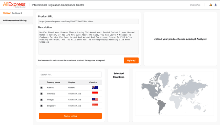The width and height of the screenshot is (220, 125).
Task: Tick the Australia checkbox
Action: pos(41,88)
